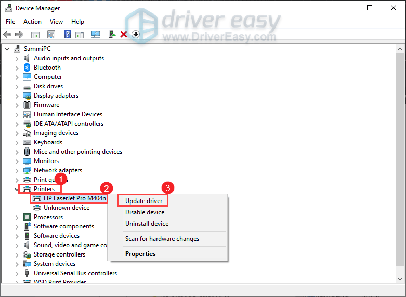Click the Imaging devices camera icon
The height and width of the screenshot is (297, 406).
(x=27, y=133)
